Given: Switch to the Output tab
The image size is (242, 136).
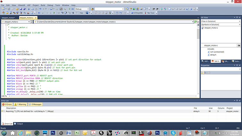Looking at the screenshot, I should click(19, 124).
